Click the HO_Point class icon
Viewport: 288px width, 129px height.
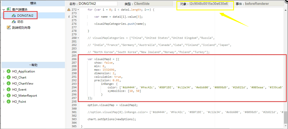[x=8, y=101]
